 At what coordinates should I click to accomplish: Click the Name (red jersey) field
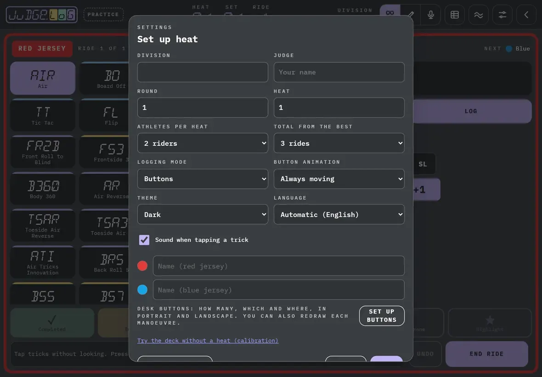[279, 266]
